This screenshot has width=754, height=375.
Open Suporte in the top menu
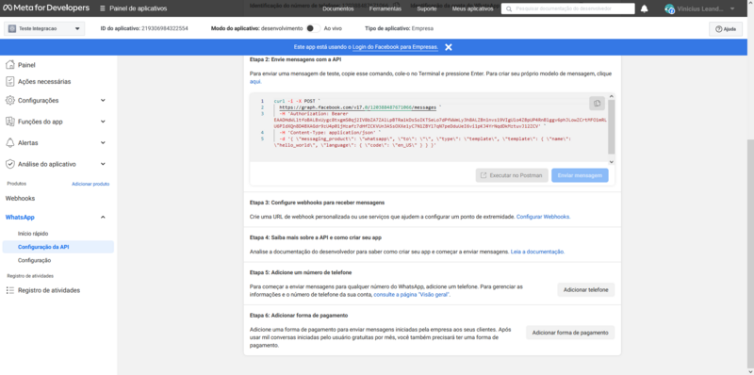427,8
